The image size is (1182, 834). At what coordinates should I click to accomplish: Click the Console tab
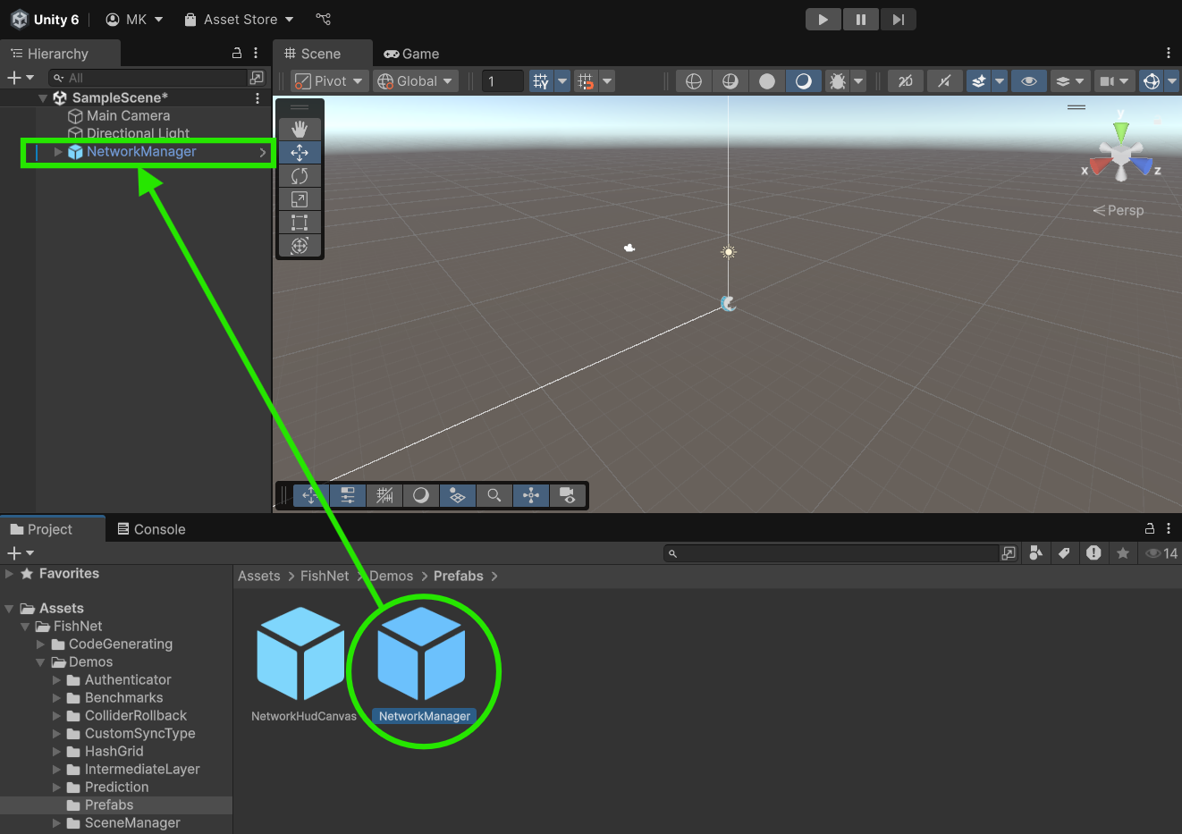[x=151, y=528]
